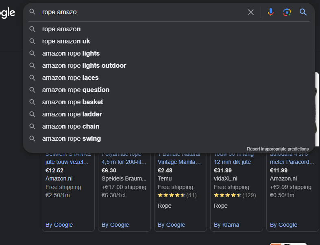Viewport: 320px width, 245px height.
Task: Clear the search box text with the X
Action: 251,12
